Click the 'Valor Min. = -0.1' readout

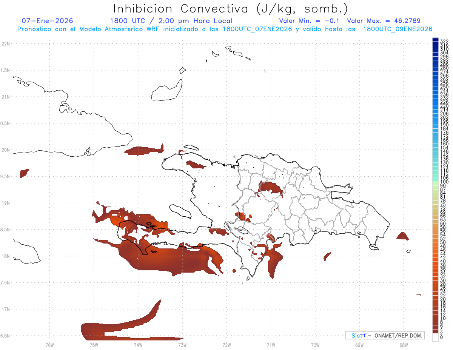click(310, 21)
